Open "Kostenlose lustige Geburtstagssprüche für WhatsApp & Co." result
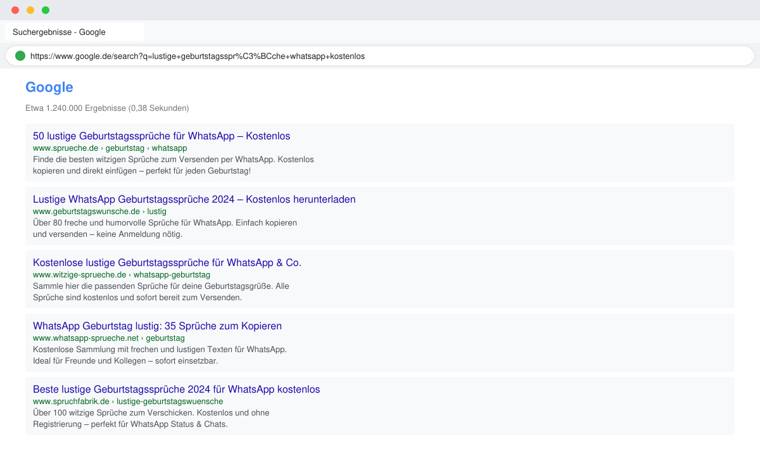The height and width of the screenshot is (456, 760). click(x=167, y=263)
